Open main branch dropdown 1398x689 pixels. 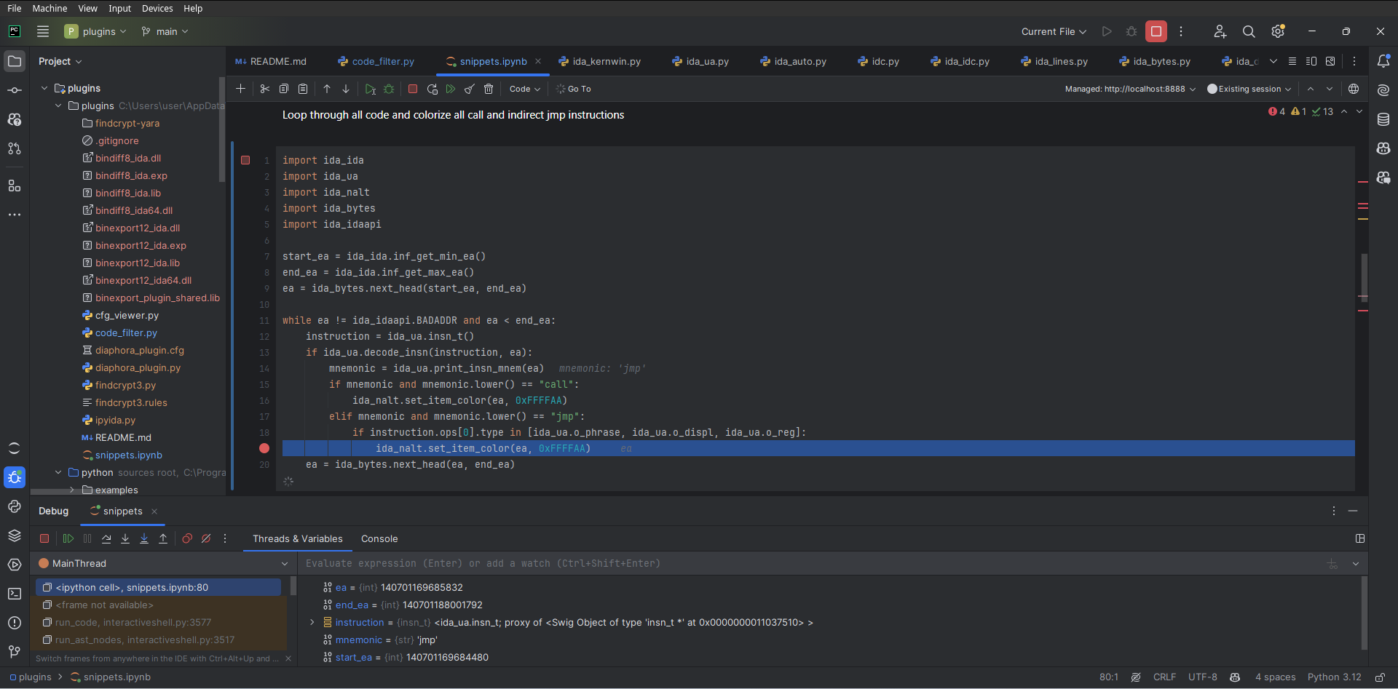165,31
